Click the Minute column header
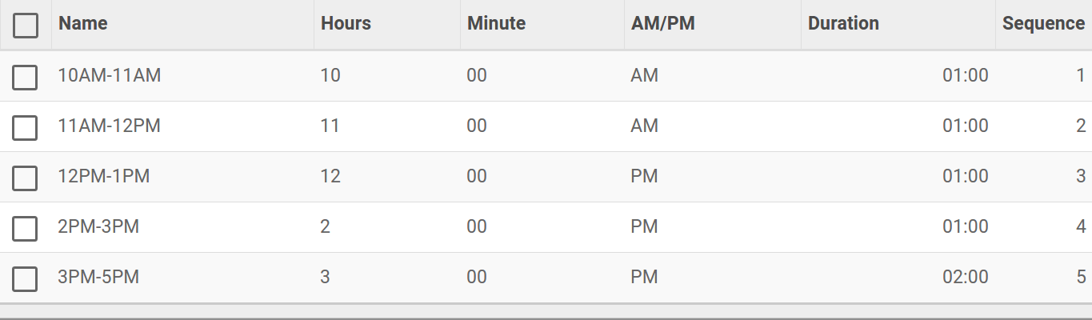The height and width of the screenshot is (320, 1092). [x=496, y=23]
